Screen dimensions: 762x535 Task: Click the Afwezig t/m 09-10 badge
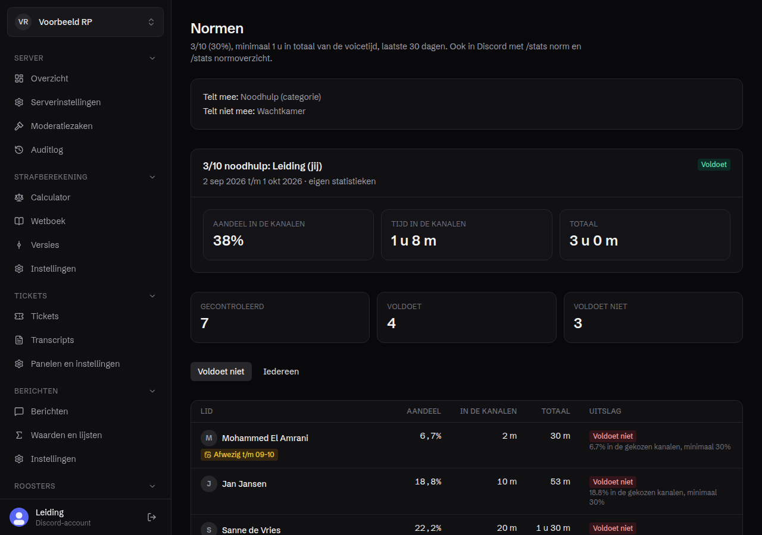[239, 455]
